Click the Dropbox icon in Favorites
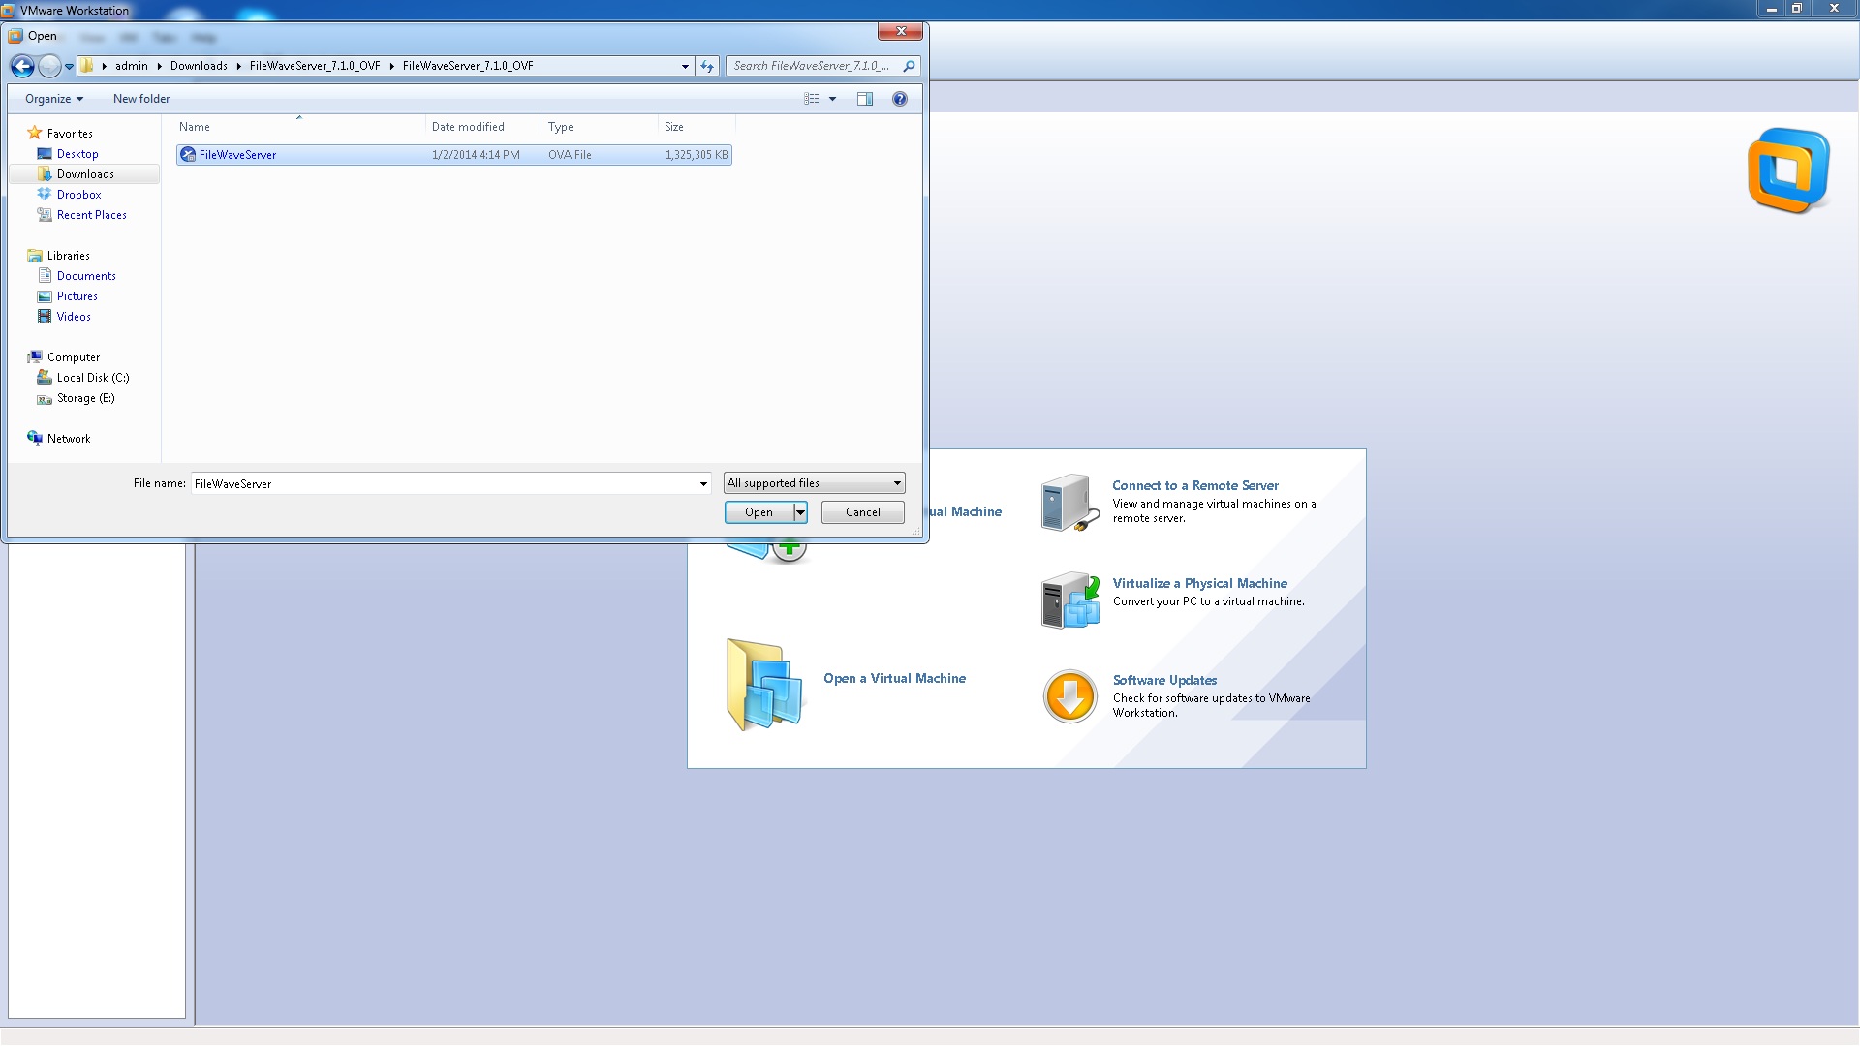This screenshot has width=1860, height=1046. point(45,195)
